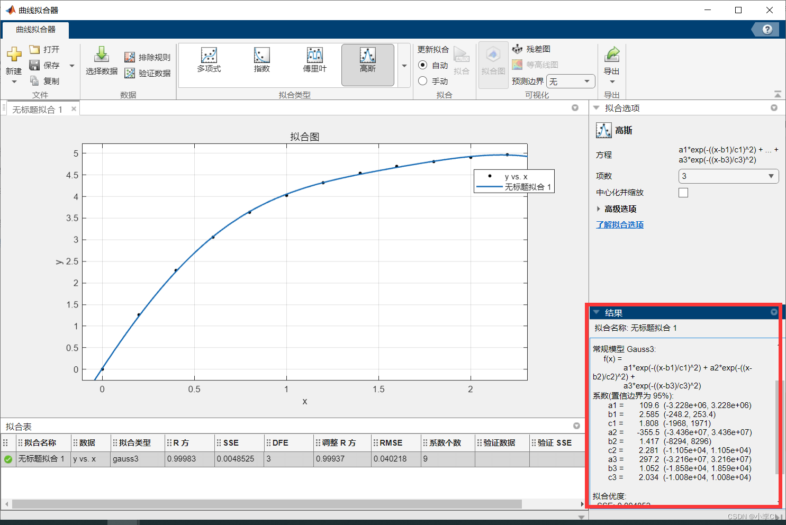The image size is (786, 525).
Task: Sort by the R 方 column header
Action: (189, 442)
